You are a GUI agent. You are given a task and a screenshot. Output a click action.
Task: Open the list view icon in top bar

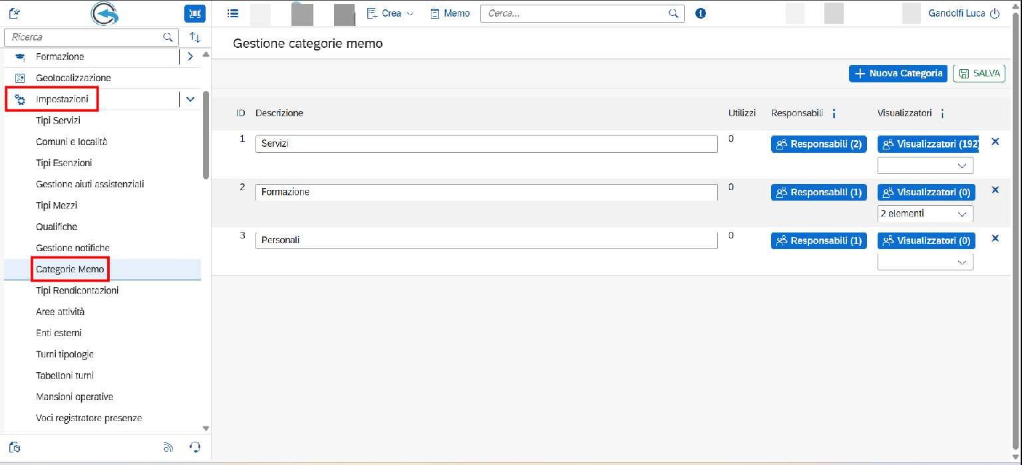233,13
